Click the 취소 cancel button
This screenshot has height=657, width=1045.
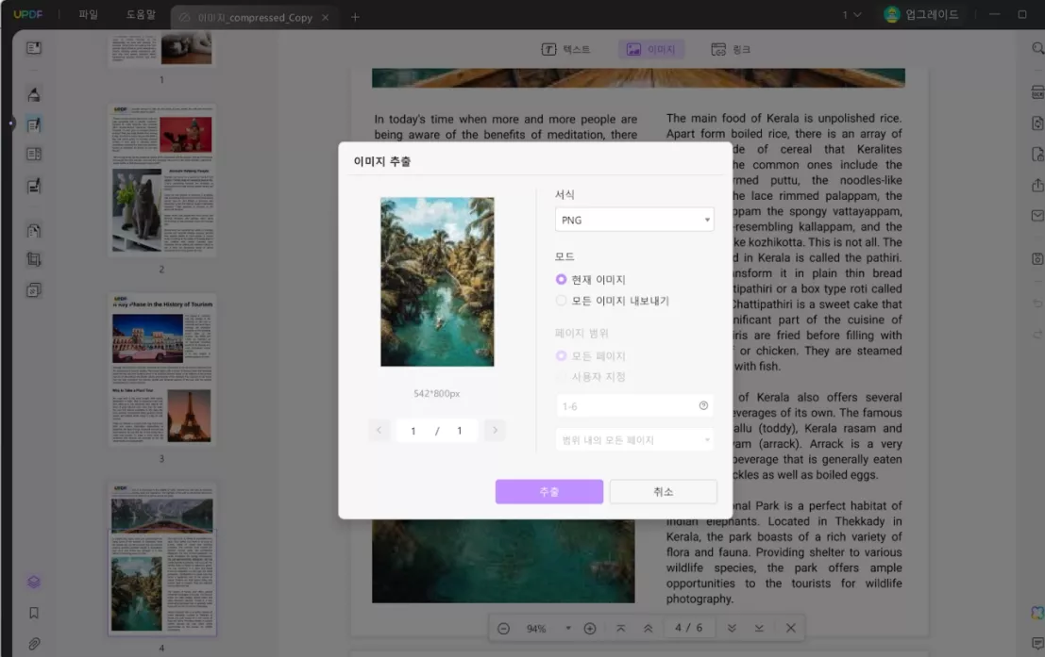[x=663, y=492]
